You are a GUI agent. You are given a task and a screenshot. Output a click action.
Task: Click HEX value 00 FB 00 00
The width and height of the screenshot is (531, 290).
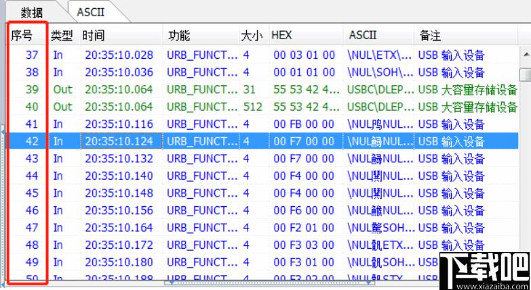304,124
